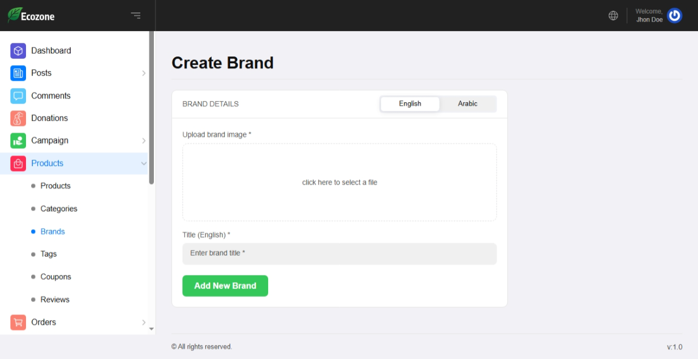The height and width of the screenshot is (359, 698).
Task: Expand the Campaign submenu chevron
Action: click(144, 141)
